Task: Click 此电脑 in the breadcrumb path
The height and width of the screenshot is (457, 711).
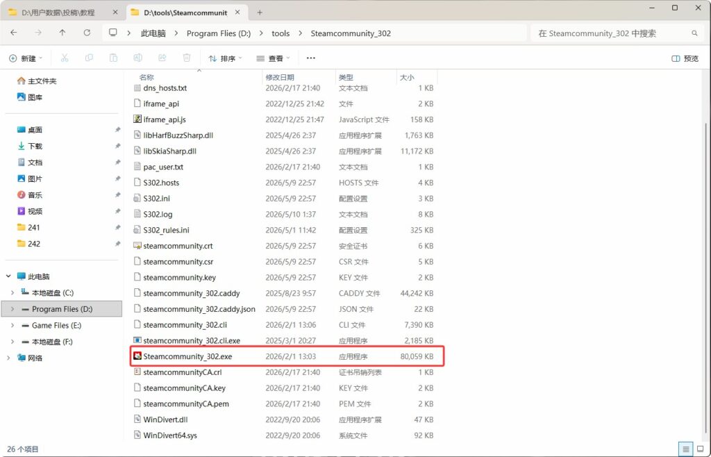Action: coord(153,33)
